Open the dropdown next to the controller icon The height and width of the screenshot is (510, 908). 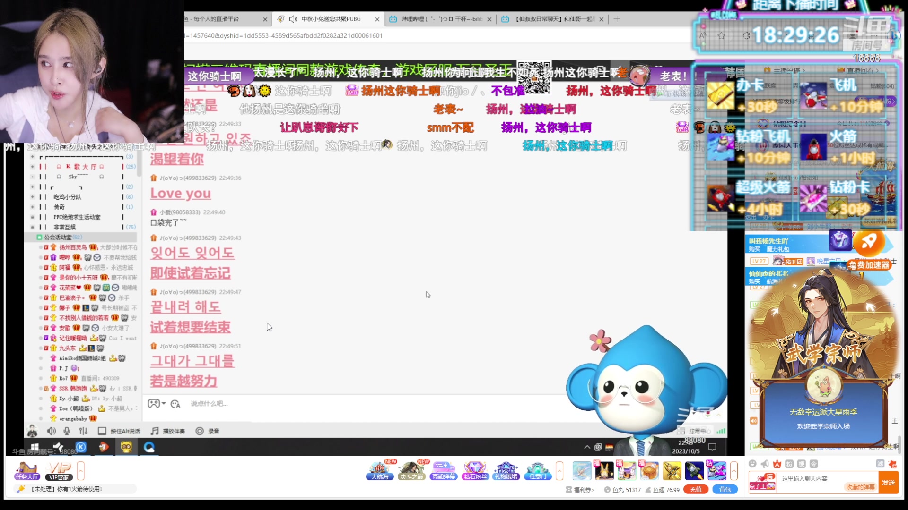(x=164, y=403)
